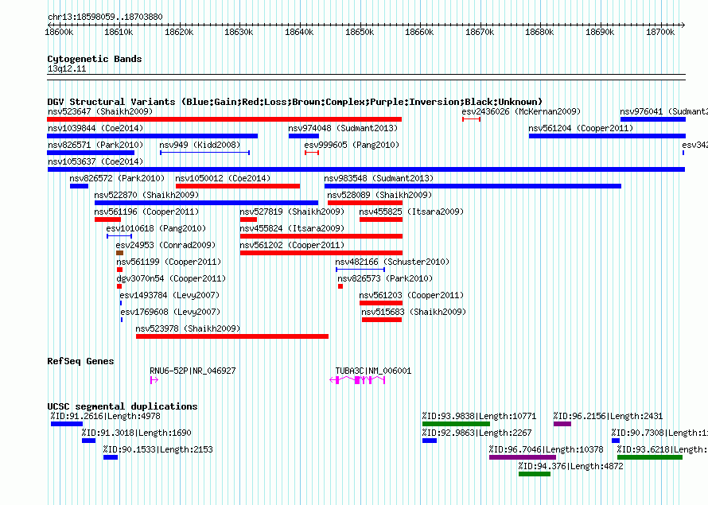Click the DGV Structural Variants track title
This screenshot has width=708, height=505.
click(x=295, y=102)
